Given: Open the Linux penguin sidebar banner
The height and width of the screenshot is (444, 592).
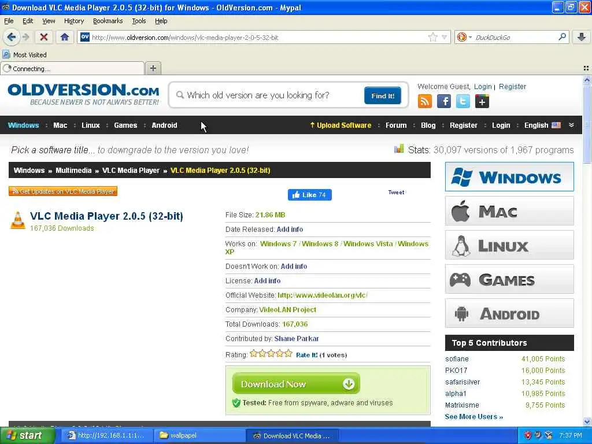Looking at the screenshot, I should [x=509, y=245].
